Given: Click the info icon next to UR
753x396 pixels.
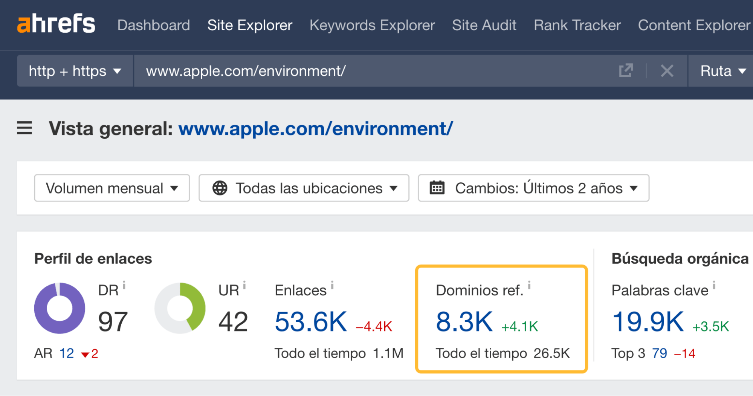Looking at the screenshot, I should pyautogui.click(x=244, y=286).
